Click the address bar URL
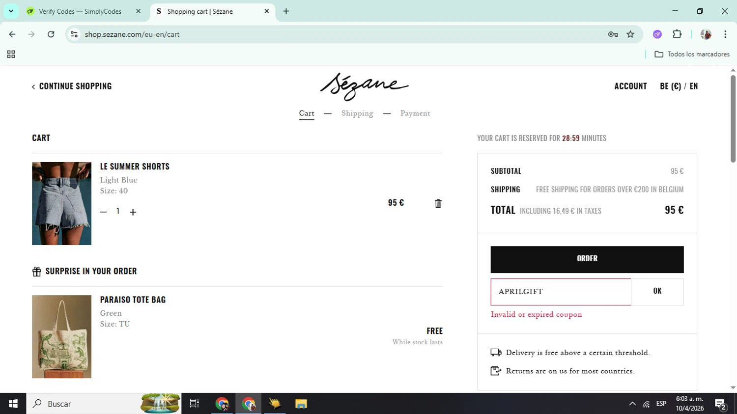Image resolution: width=737 pixels, height=414 pixels. tap(132, 34)
